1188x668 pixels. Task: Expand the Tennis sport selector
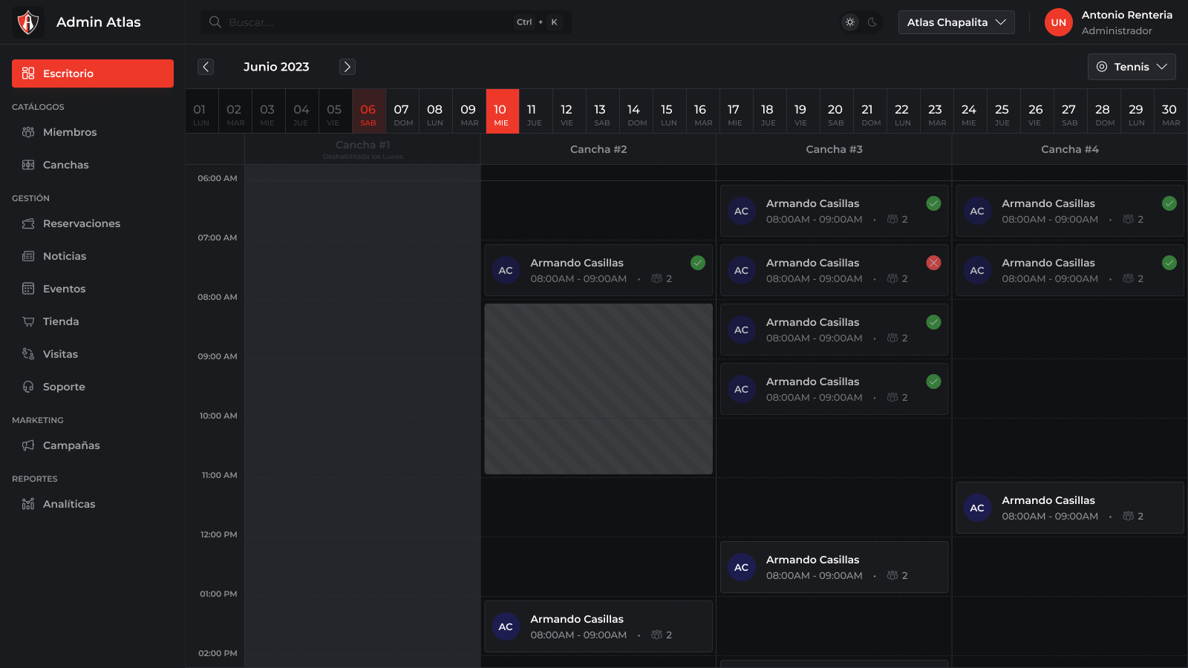(x=1131, y=67)
